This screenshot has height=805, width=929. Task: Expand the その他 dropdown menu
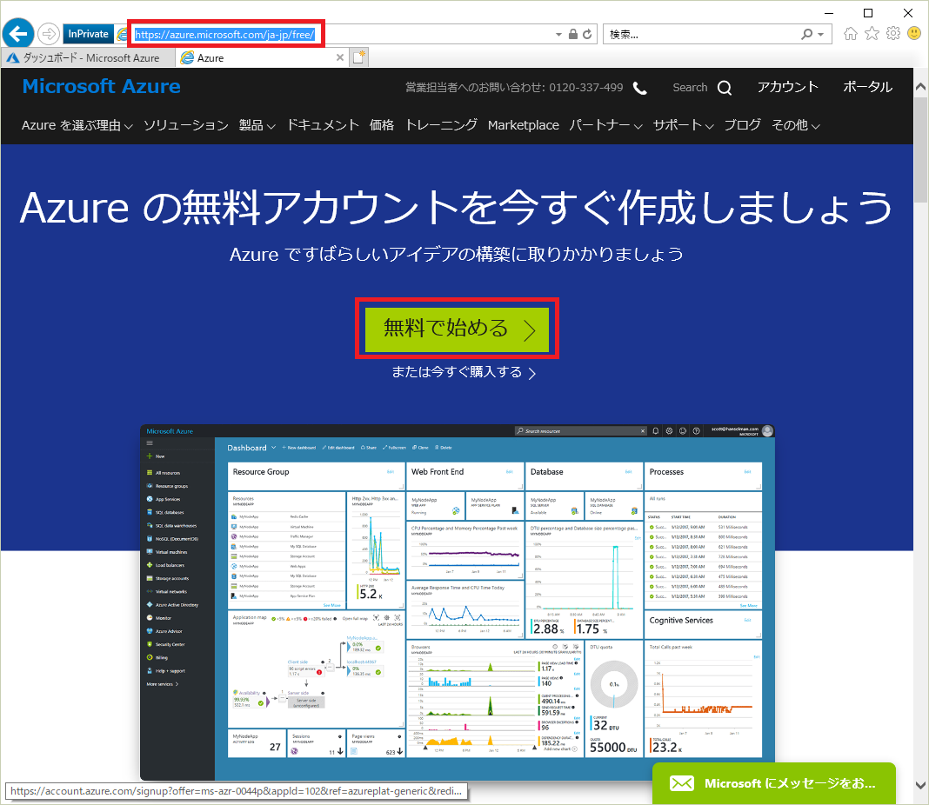pos(796,125)
